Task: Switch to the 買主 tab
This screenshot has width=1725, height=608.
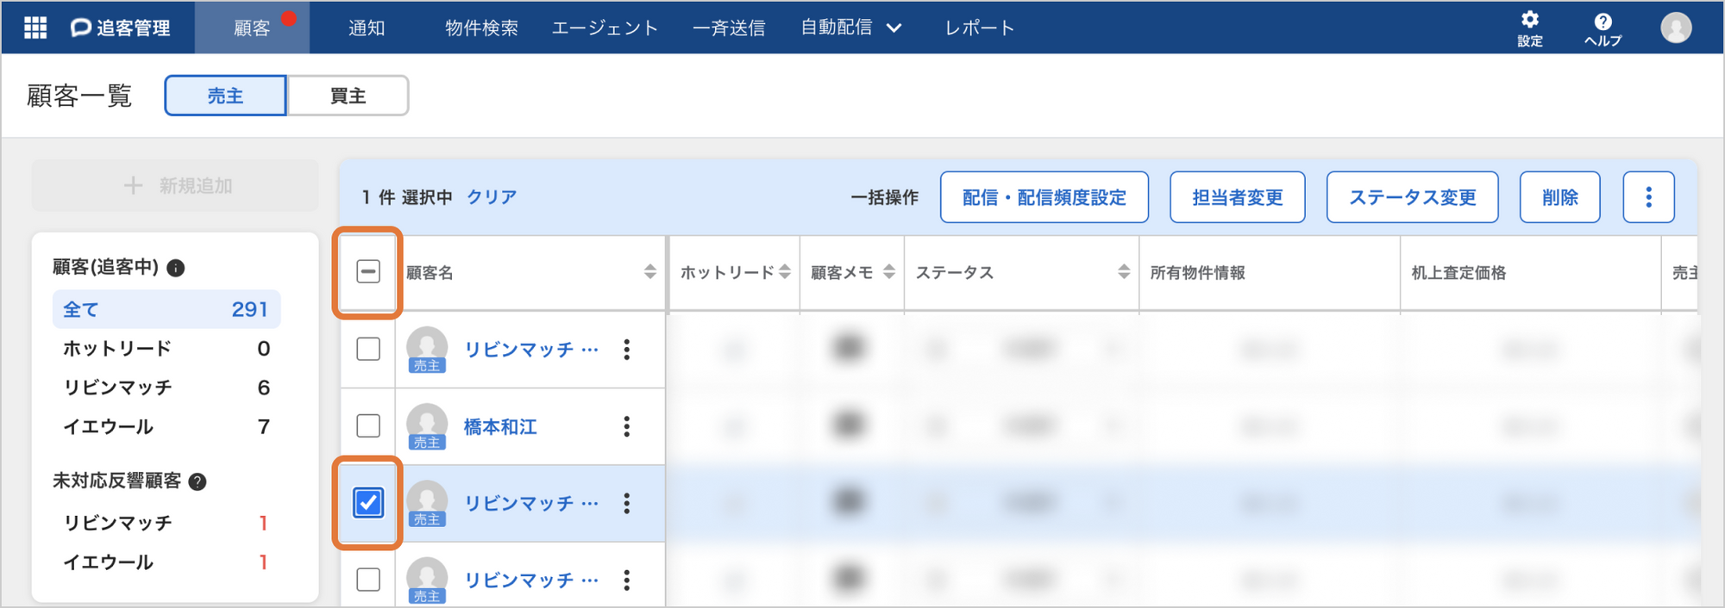Action: pos(348,96)
